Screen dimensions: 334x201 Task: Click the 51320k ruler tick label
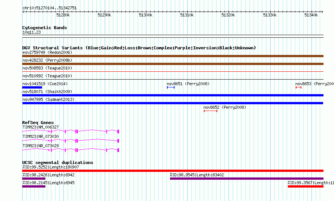click(228, 15)
